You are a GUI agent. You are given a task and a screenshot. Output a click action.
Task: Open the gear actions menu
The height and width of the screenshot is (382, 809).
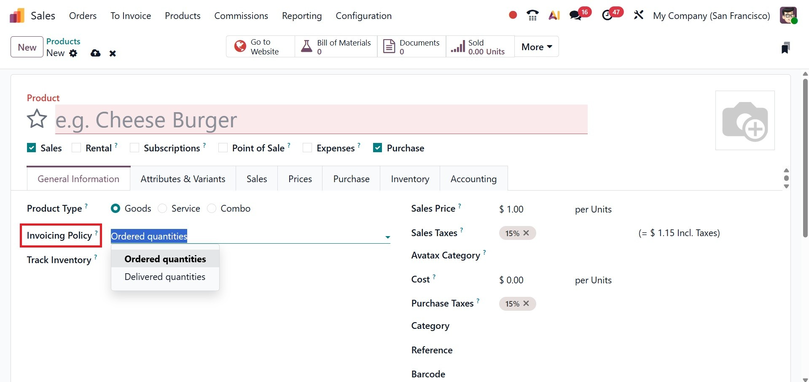click(73, 53)
